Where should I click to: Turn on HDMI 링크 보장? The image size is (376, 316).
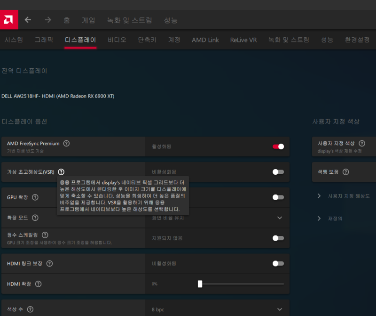277,264
